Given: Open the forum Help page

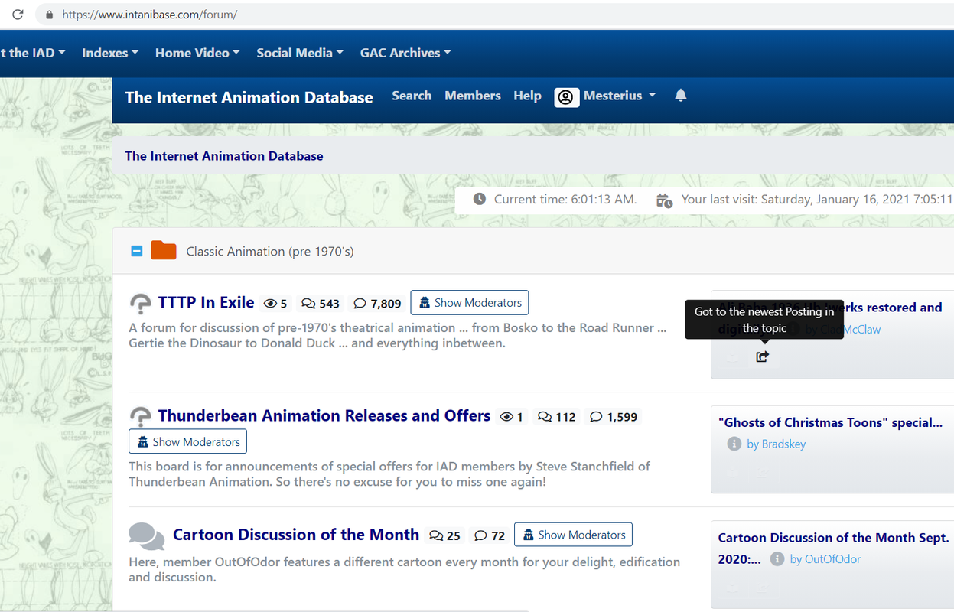Looking at the screenshot, I should (527, 96).
